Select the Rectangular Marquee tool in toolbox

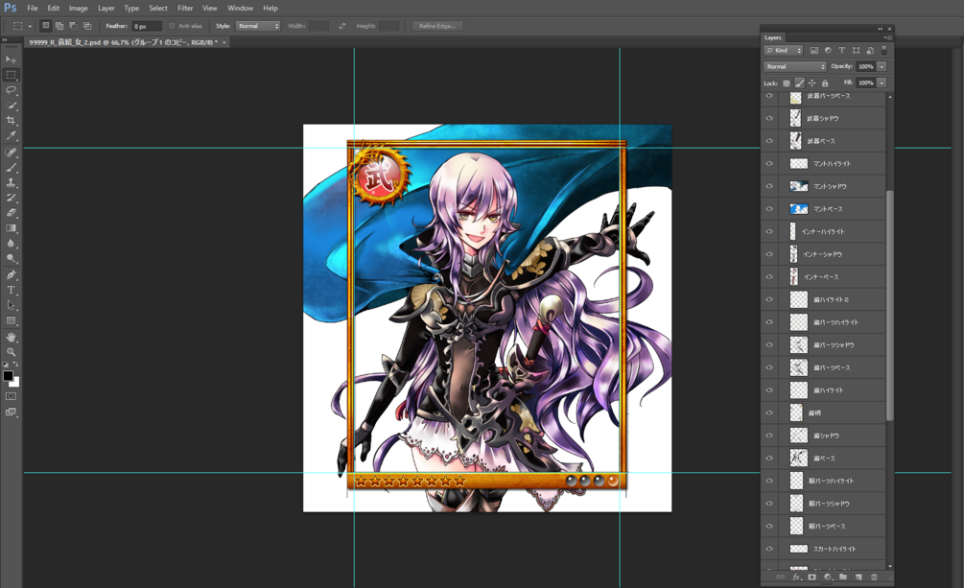[x=12, y=75]
